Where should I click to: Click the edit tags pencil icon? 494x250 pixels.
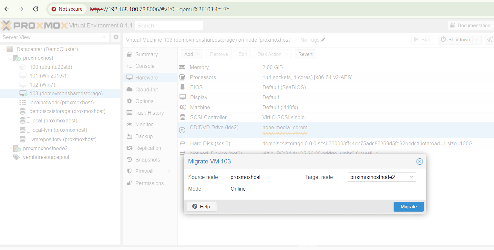click(x=323, y=40)
